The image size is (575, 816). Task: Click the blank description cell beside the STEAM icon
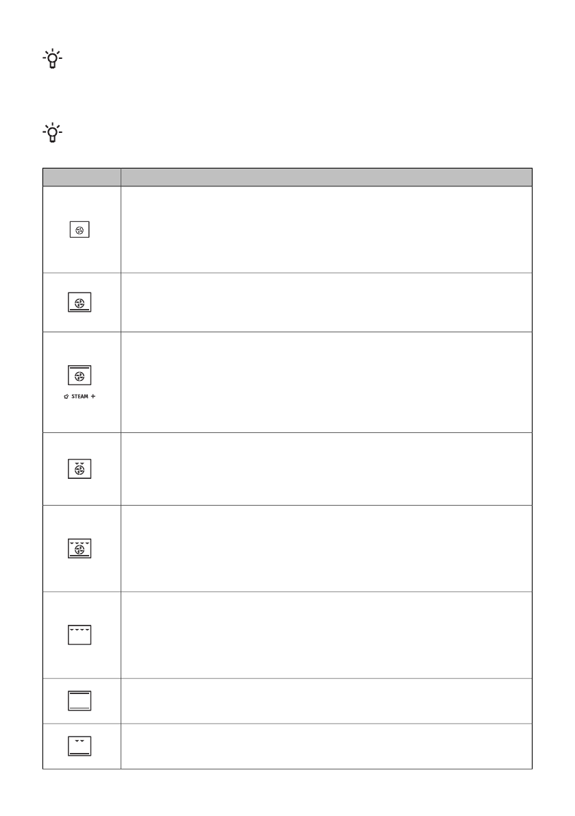point(326,382)
